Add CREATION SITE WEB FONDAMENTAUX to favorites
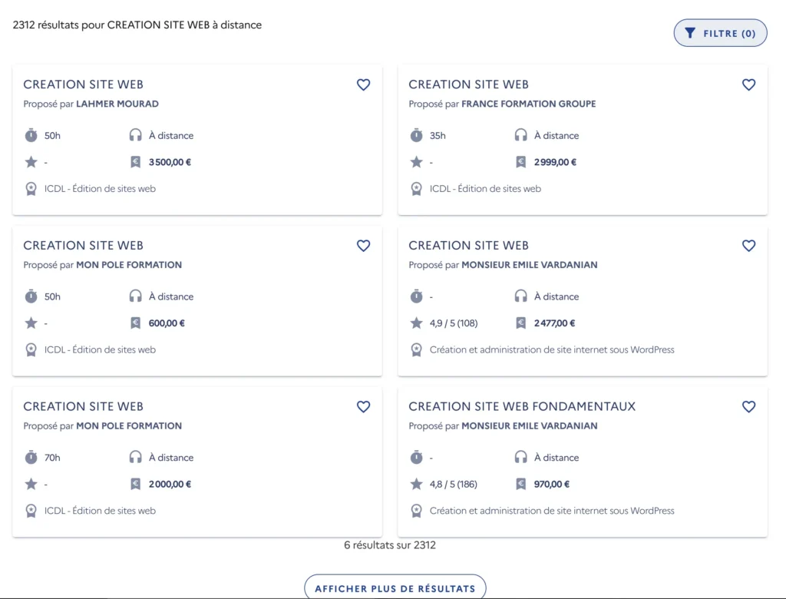The width and height of the screenshot is (786, 599). tap(748, 406)
